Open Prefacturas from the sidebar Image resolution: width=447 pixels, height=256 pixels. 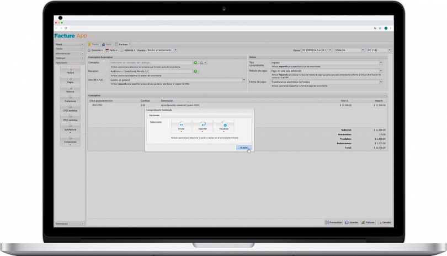(70, 100)
